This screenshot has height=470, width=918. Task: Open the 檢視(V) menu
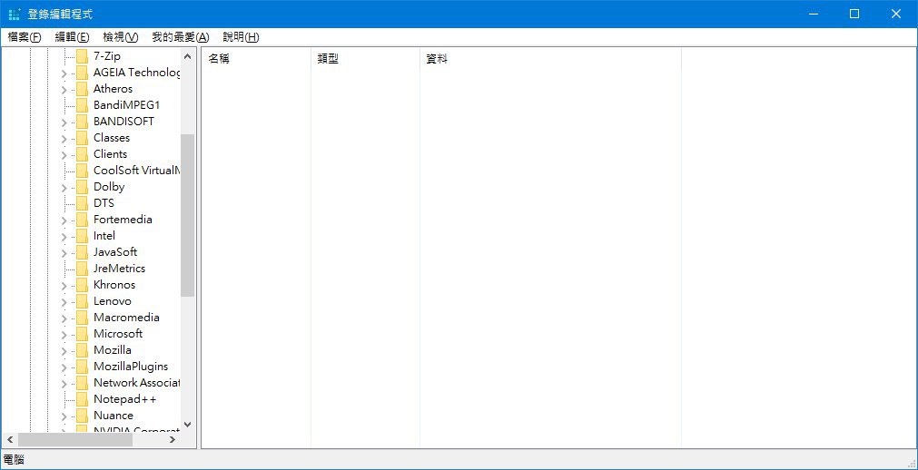(x=120, y=37)
